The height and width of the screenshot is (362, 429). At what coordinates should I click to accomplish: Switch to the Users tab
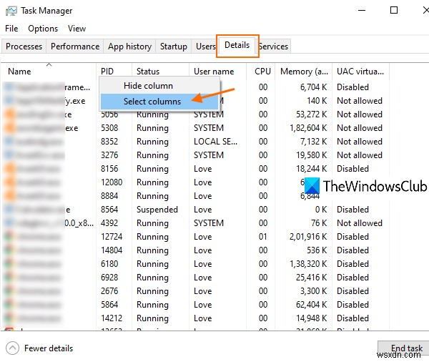click(206, 47)
